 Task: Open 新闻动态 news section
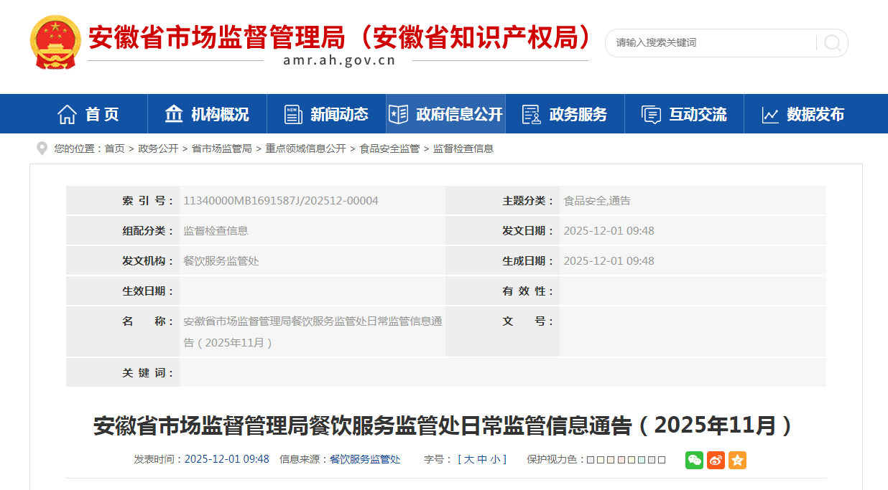pos(326,114)
